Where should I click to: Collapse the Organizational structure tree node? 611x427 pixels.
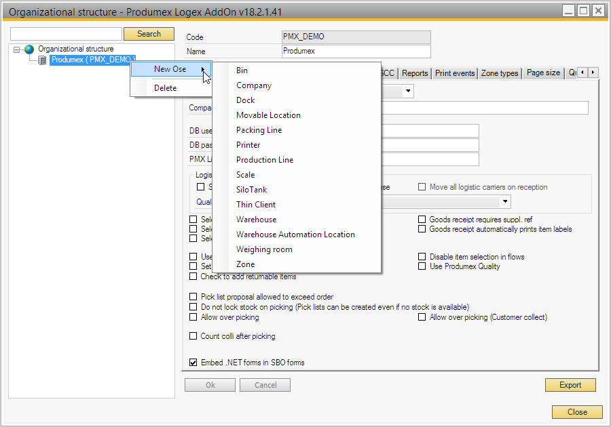[x=17, y=49]
